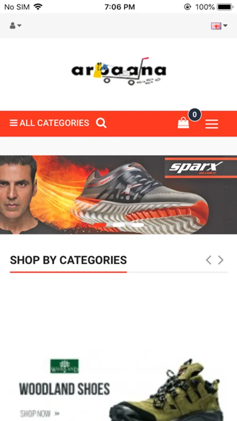This screenshot has width=237, height=421.
Task: Tap the search magnifier icon
Action: pos(101,123)
